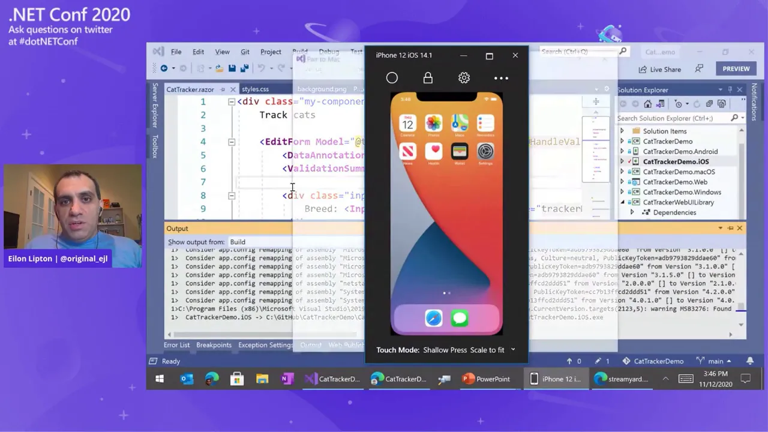Click the Solution Explorer search magnifier icon
Screen dimensions: 768x432
coord(734,118)
